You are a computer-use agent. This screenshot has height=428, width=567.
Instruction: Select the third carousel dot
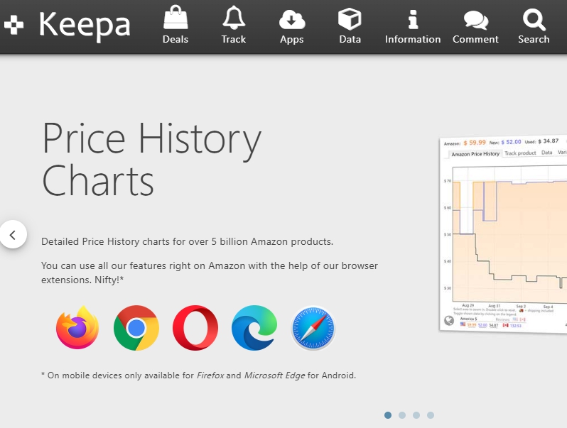[x=416, y=415]
